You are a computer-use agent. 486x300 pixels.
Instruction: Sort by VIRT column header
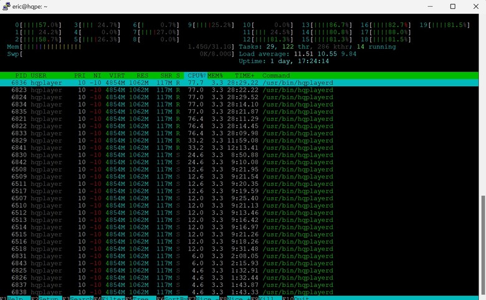point(117,75)
